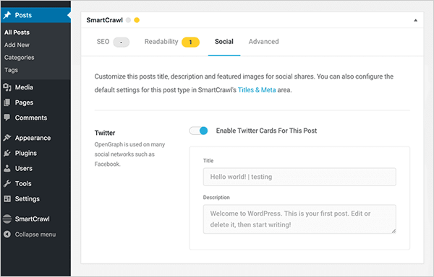Open the Appearance menu label
The image size is (434, 277).
pos(33,138)
